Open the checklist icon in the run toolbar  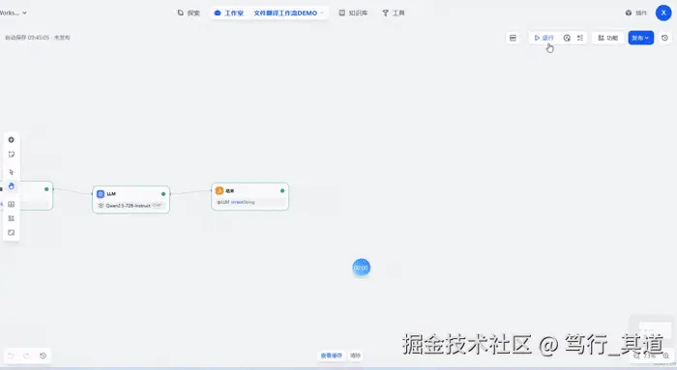pyautogui.click(x=580, y=38)
